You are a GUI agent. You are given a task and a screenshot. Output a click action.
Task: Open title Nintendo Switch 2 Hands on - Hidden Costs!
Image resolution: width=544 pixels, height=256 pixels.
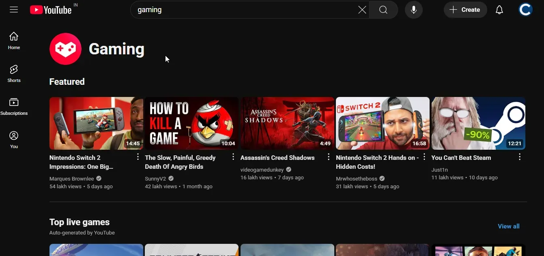(x=377, y=162)
